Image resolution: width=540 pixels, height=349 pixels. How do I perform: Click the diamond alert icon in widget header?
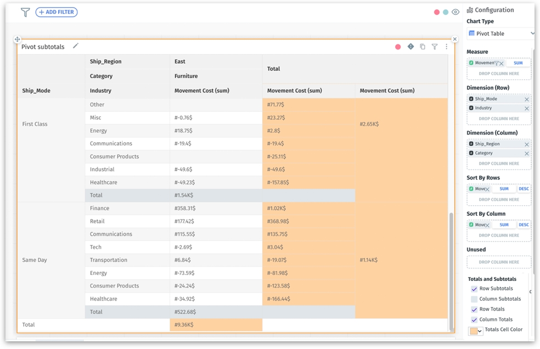(410, 47)
